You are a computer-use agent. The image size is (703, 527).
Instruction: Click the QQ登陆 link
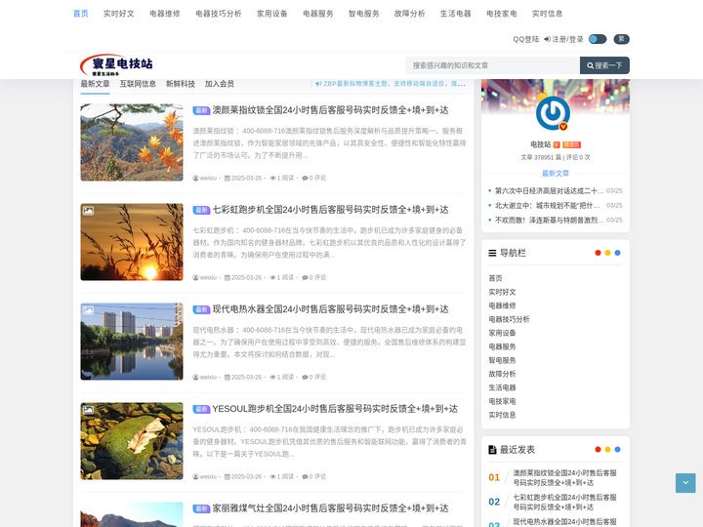tap(526, 39)
